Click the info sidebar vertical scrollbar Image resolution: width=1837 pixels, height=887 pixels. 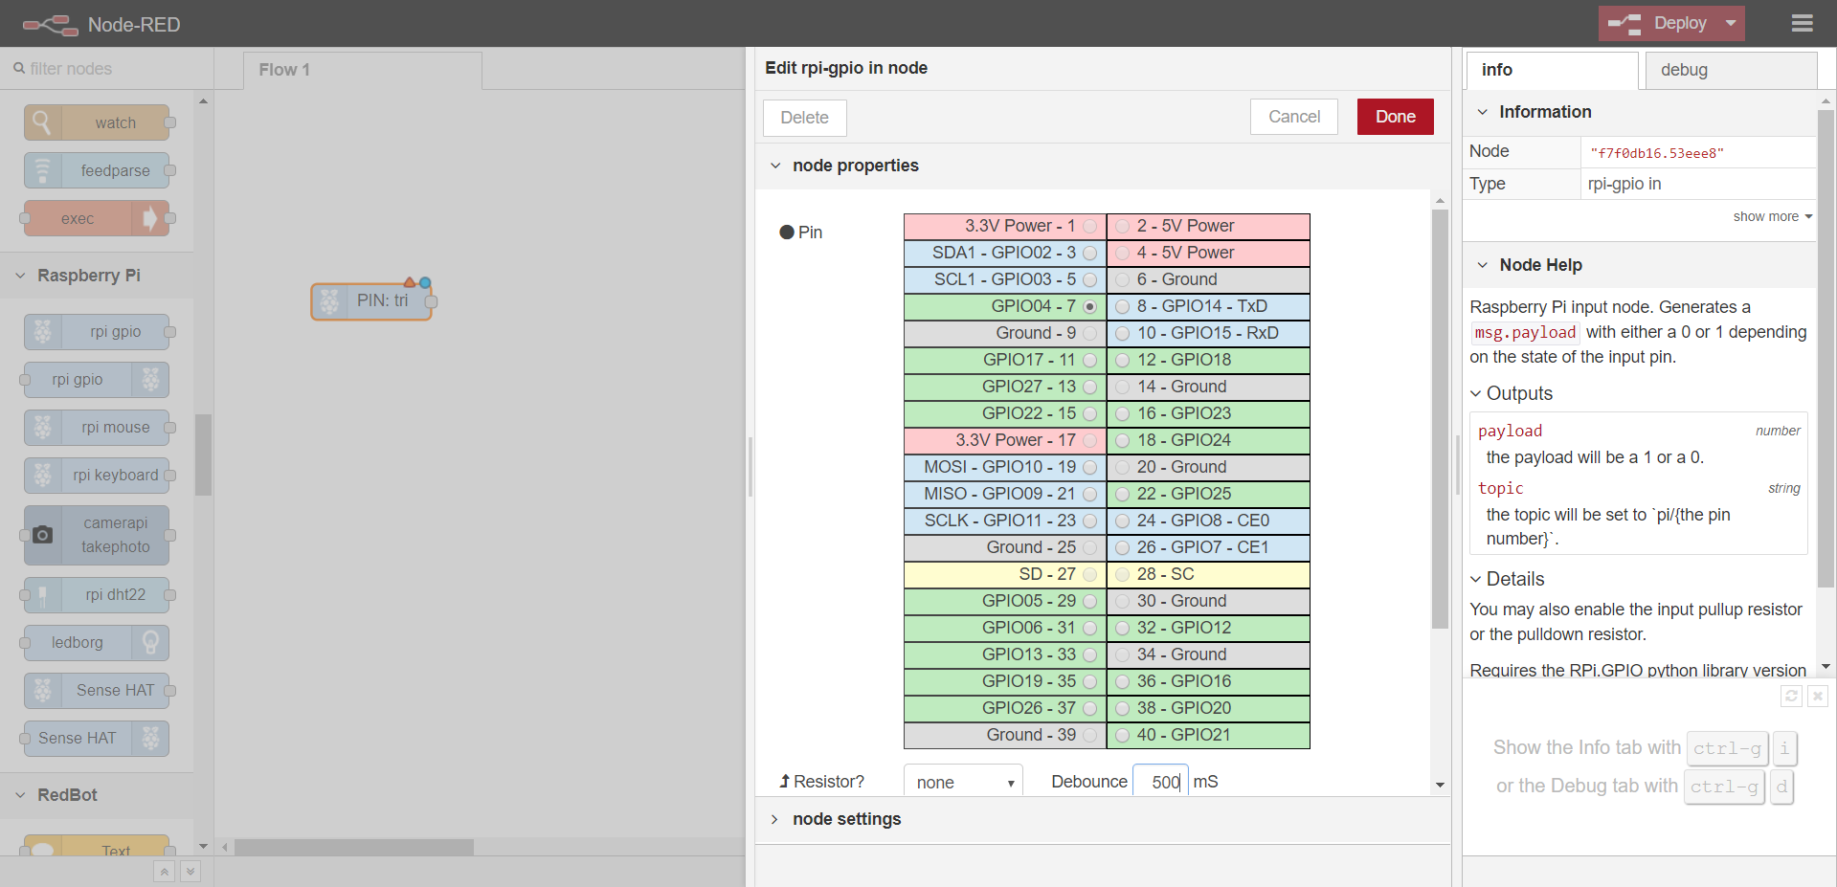[1826, 348]
